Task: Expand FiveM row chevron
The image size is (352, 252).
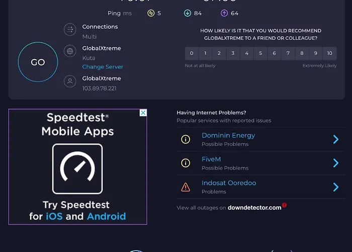Action: click(x=336, y=163)
